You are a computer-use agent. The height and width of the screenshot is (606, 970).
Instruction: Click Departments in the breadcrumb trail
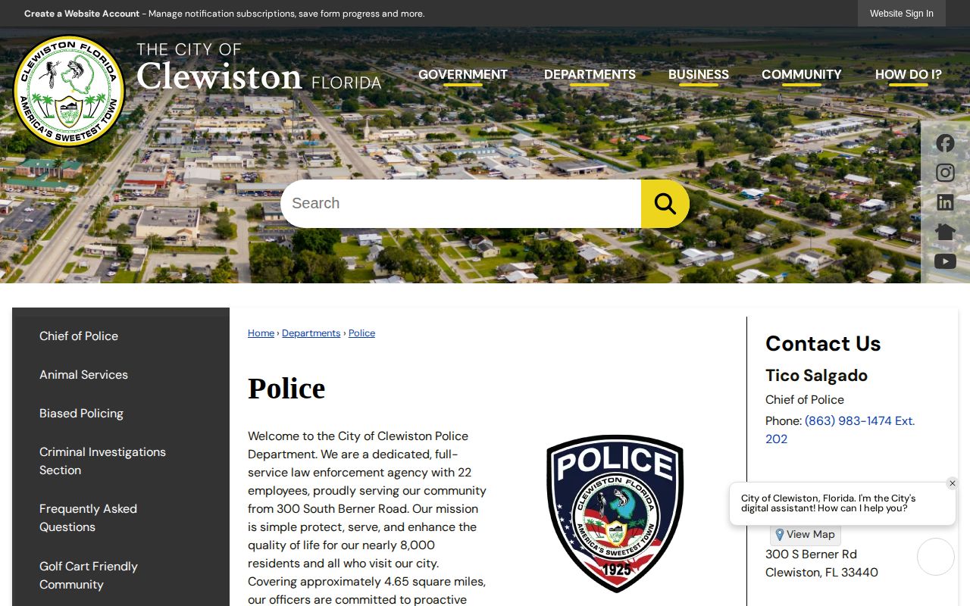(311, 333)
